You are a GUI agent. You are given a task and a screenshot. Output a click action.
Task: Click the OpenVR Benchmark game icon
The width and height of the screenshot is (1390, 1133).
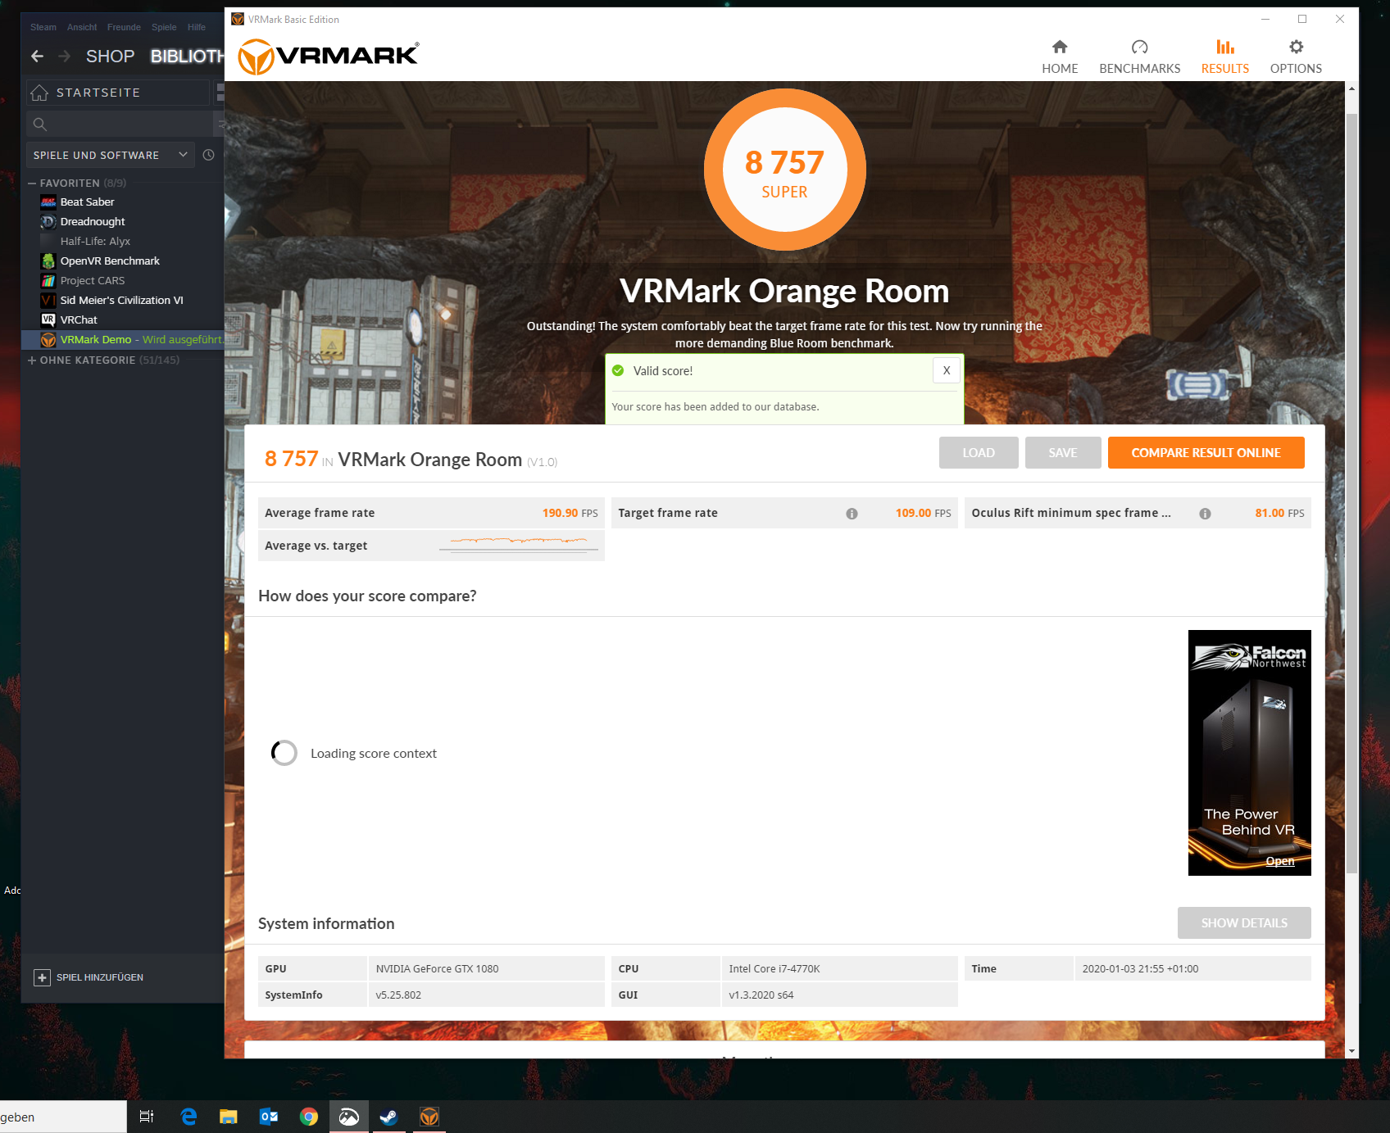click(x=48, y=261)
